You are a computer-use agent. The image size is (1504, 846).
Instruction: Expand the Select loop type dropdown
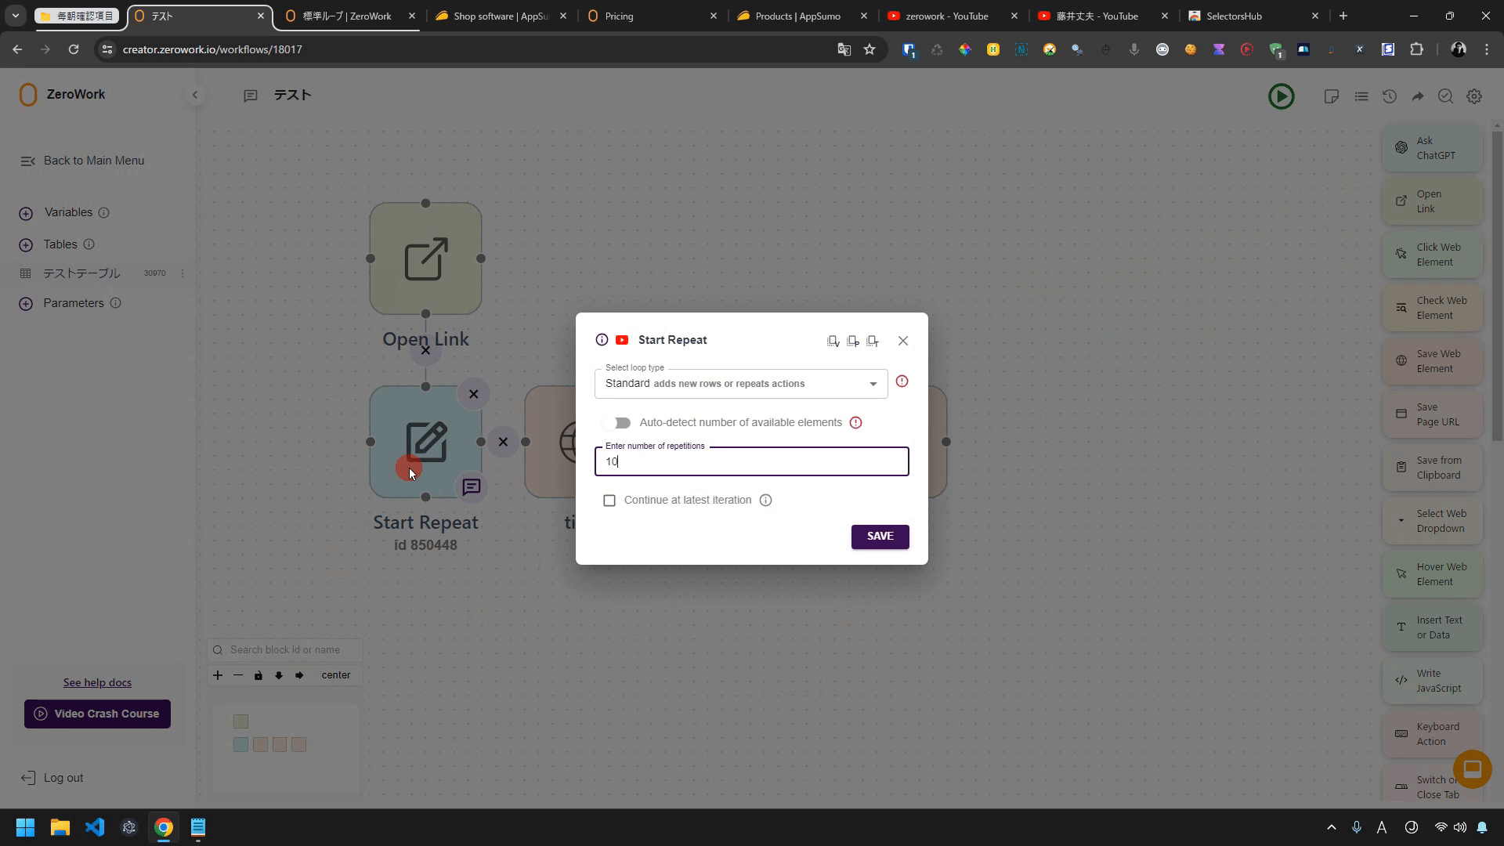pos(740,384)
